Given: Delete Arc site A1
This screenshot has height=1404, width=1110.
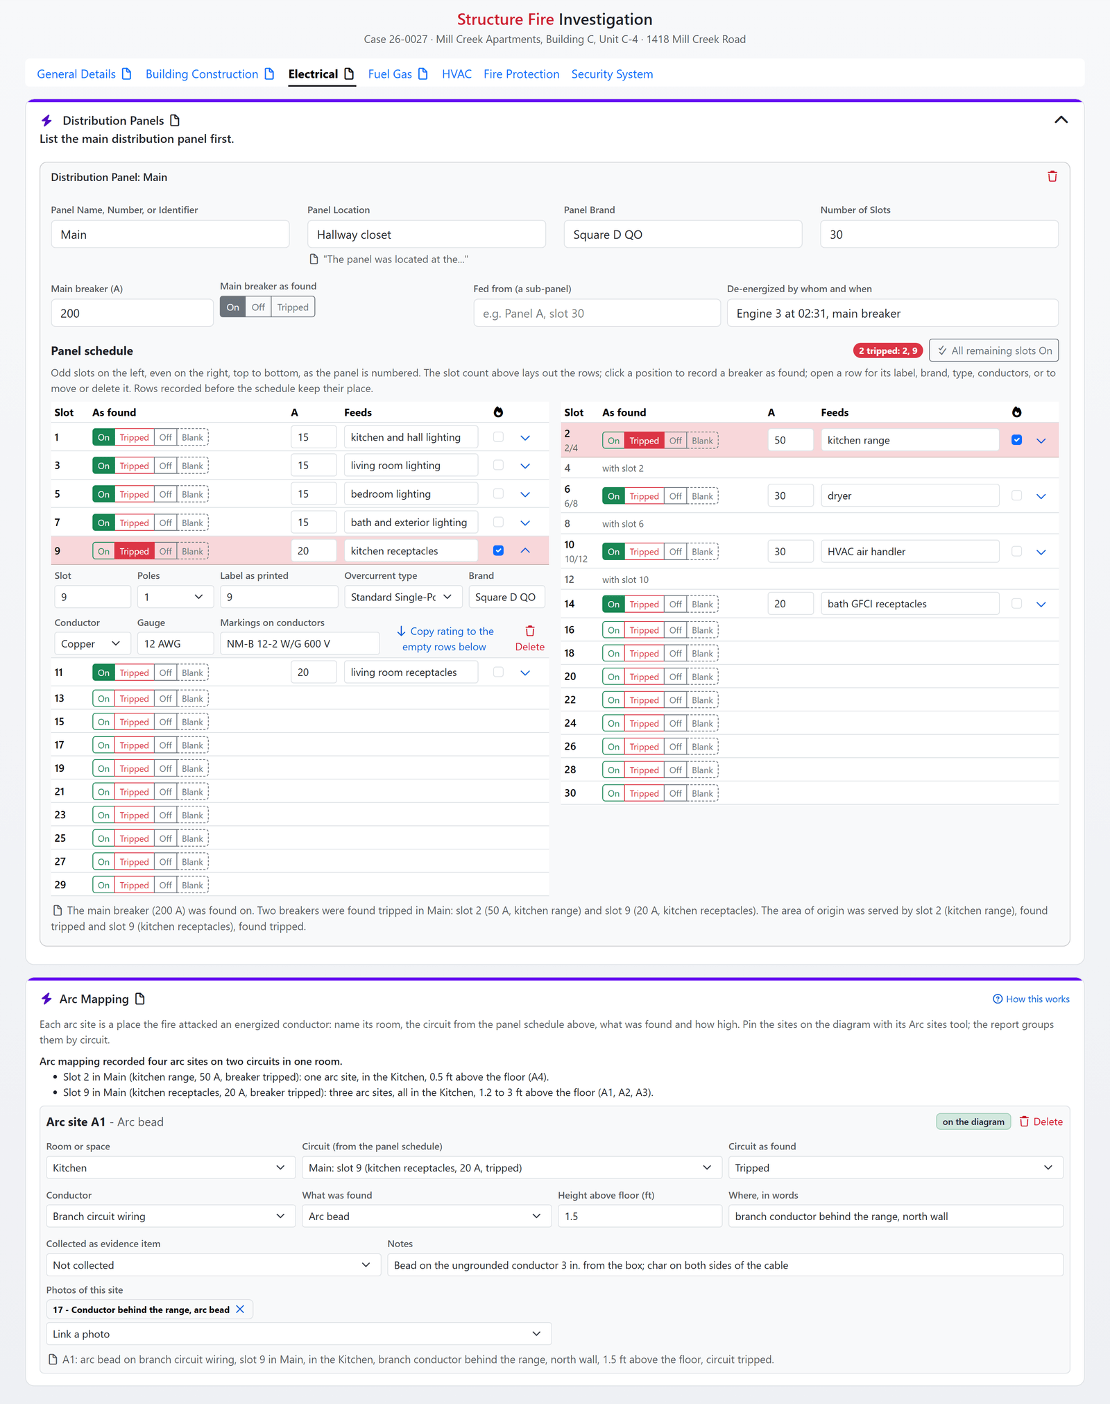Looking at the screenshot, I should click(1041, 1122).
